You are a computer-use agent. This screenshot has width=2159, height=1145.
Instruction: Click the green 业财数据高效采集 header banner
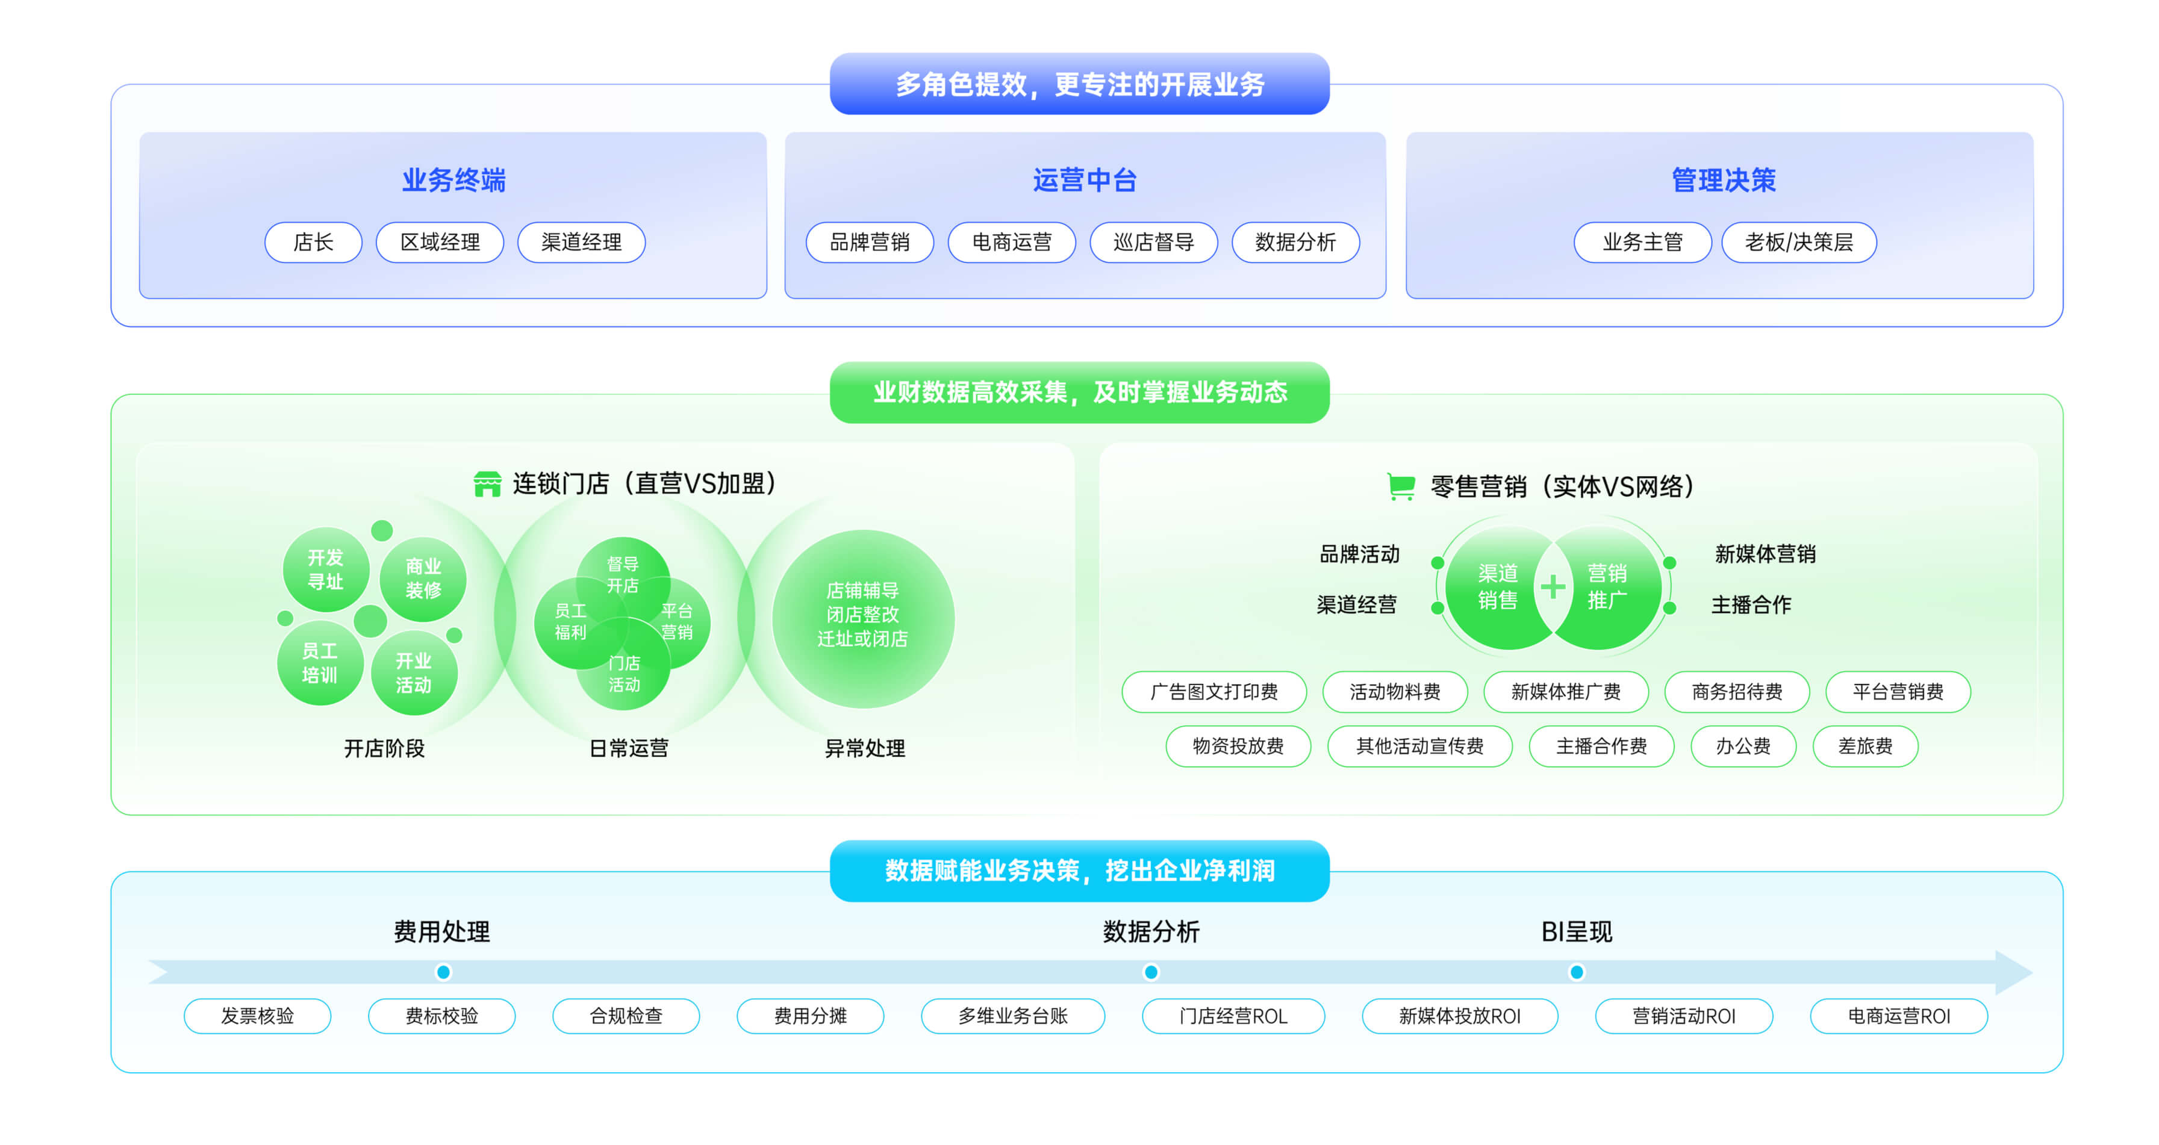tap(1079, 392)
